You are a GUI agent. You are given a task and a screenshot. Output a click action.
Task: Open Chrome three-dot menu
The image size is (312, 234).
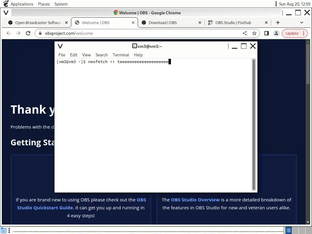[304, 33]
